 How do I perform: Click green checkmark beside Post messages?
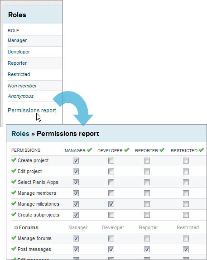14,249
